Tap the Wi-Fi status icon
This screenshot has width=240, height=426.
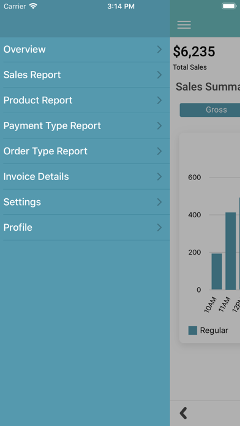[33, 6]
